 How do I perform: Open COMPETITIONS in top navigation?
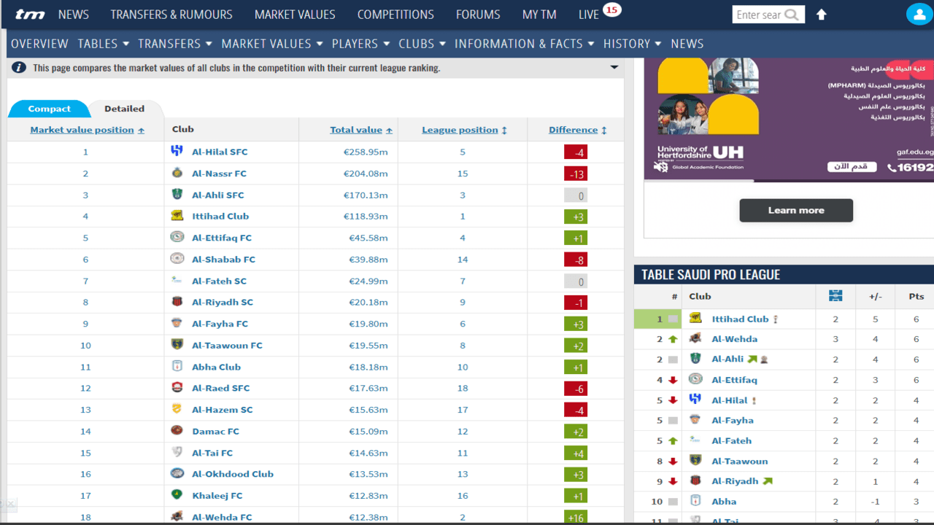click(395, 15)
